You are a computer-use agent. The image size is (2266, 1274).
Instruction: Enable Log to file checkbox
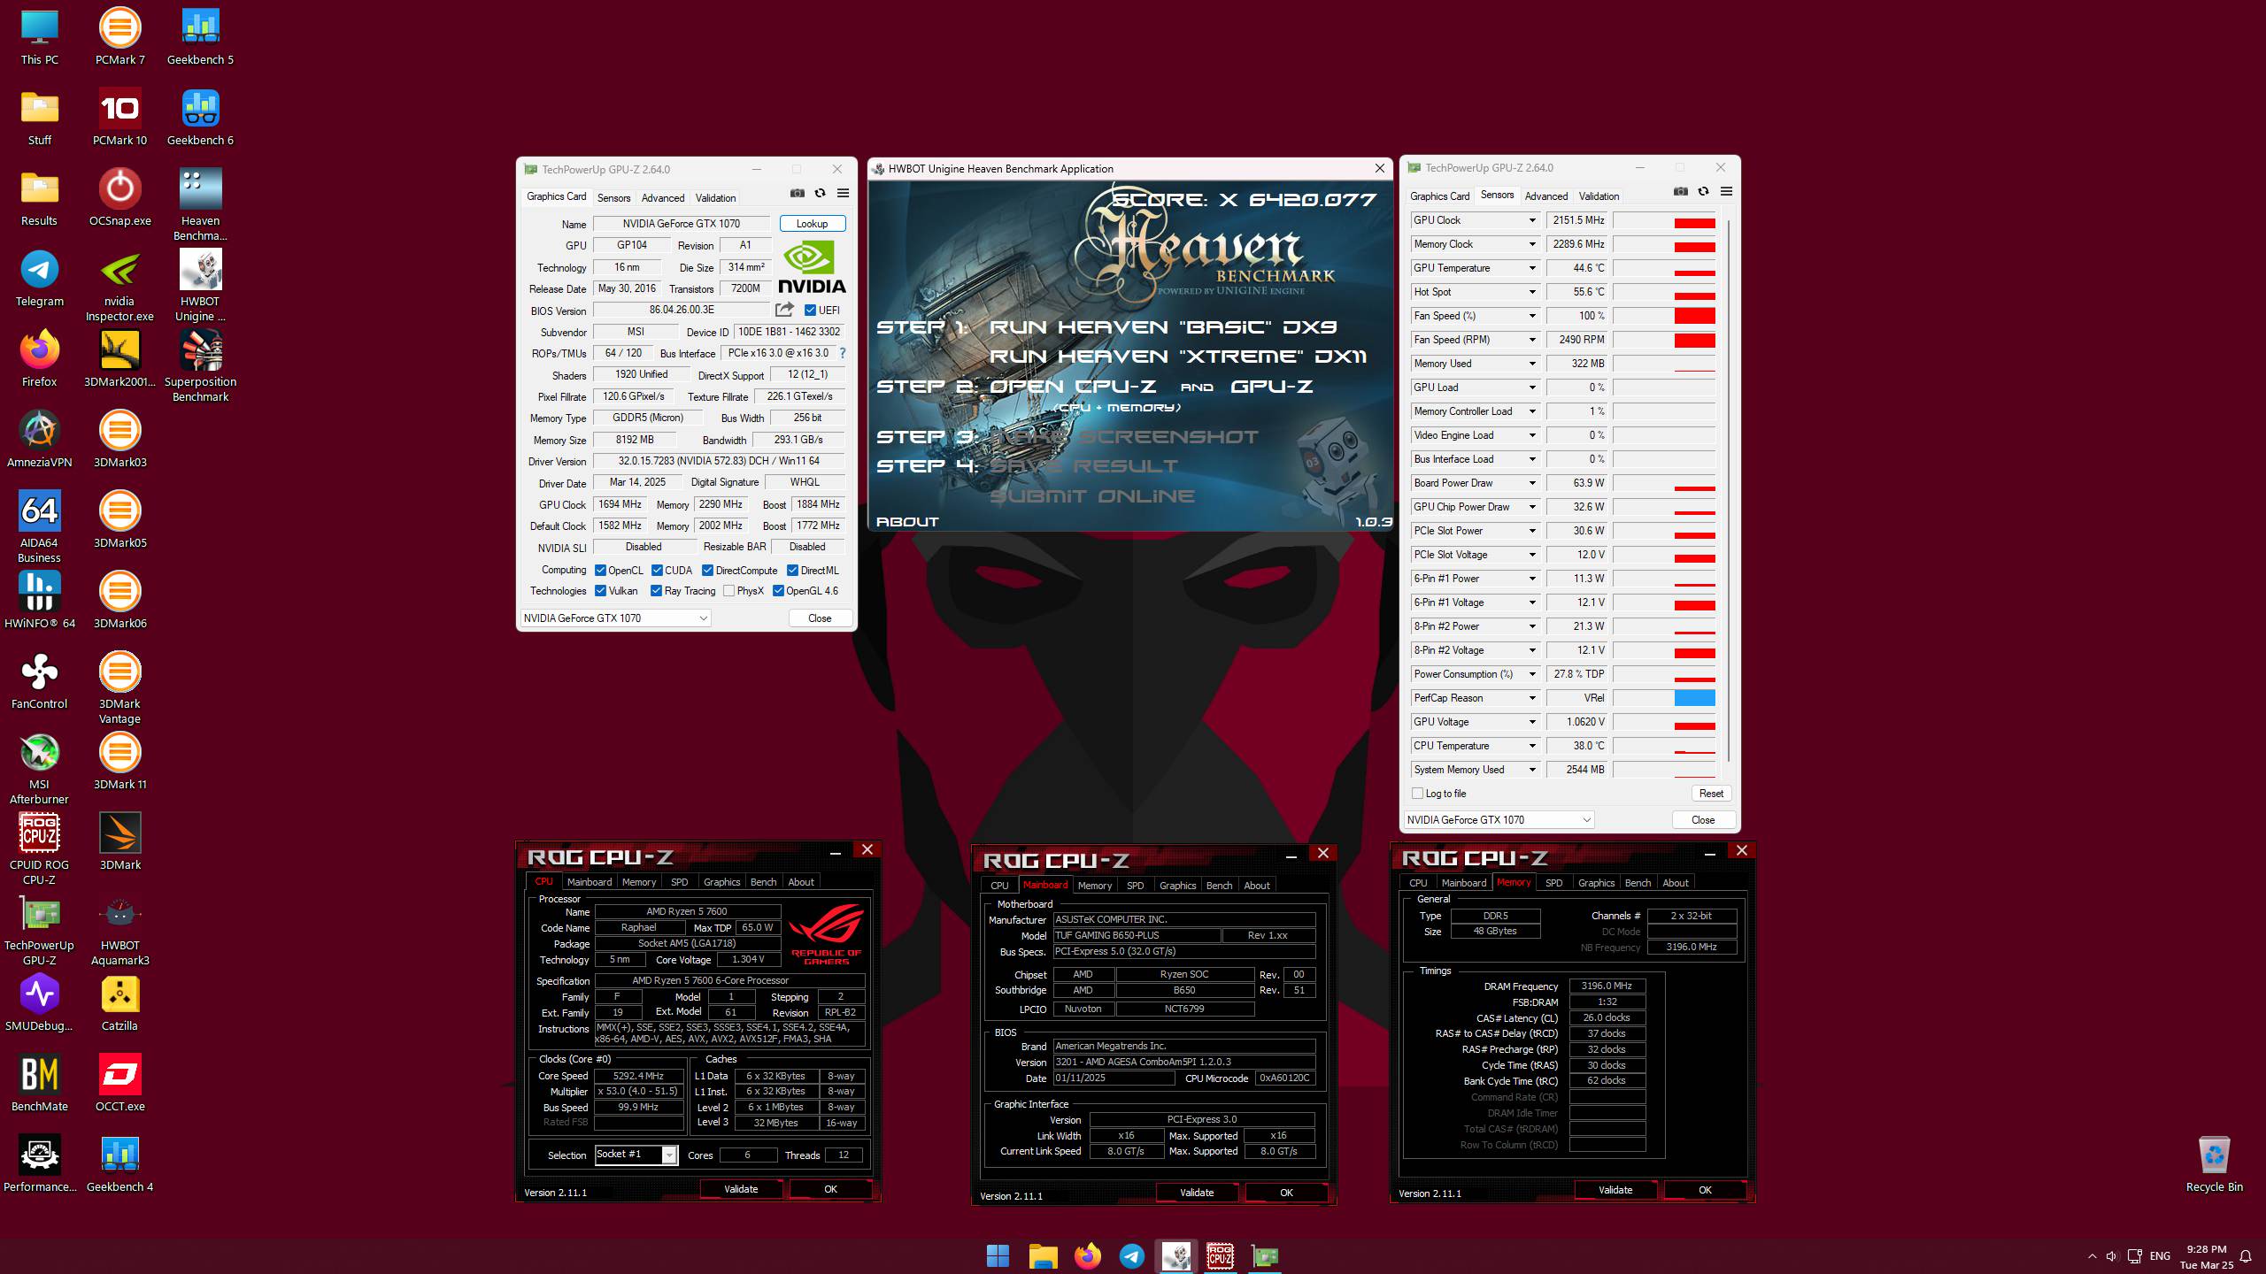coord(1417,794)
